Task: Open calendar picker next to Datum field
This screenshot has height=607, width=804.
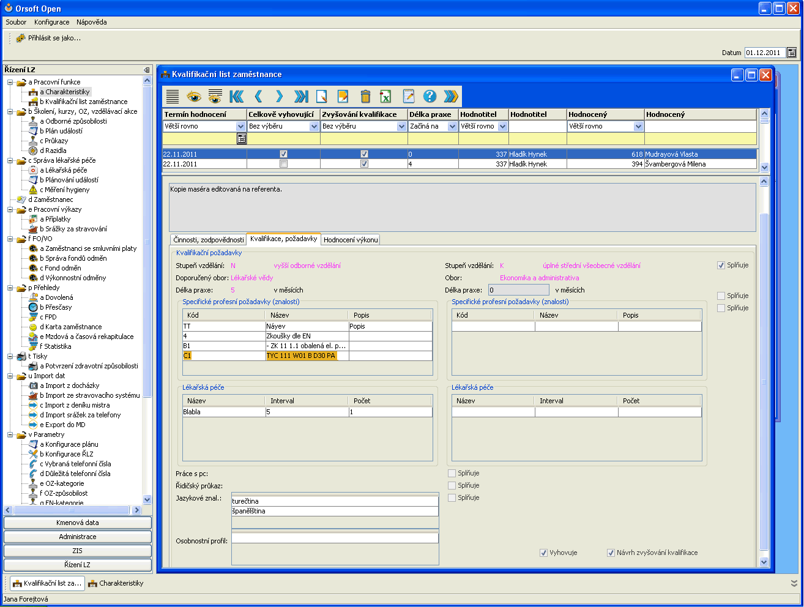Action: point(792,53)
